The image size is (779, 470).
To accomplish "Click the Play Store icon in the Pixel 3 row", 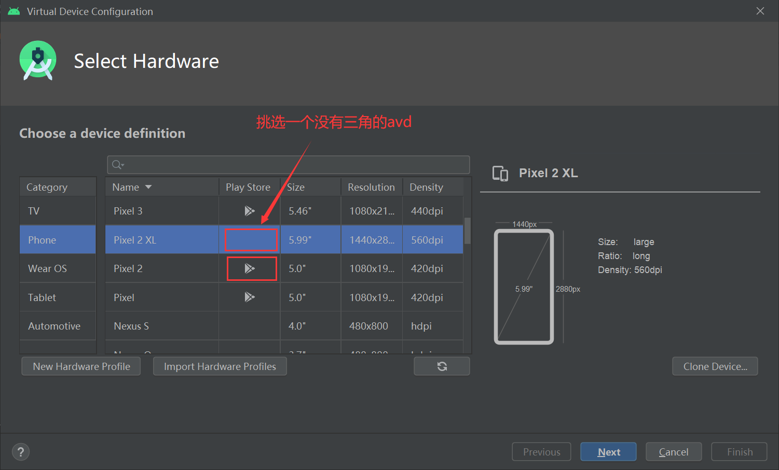I will click(250, 211).
